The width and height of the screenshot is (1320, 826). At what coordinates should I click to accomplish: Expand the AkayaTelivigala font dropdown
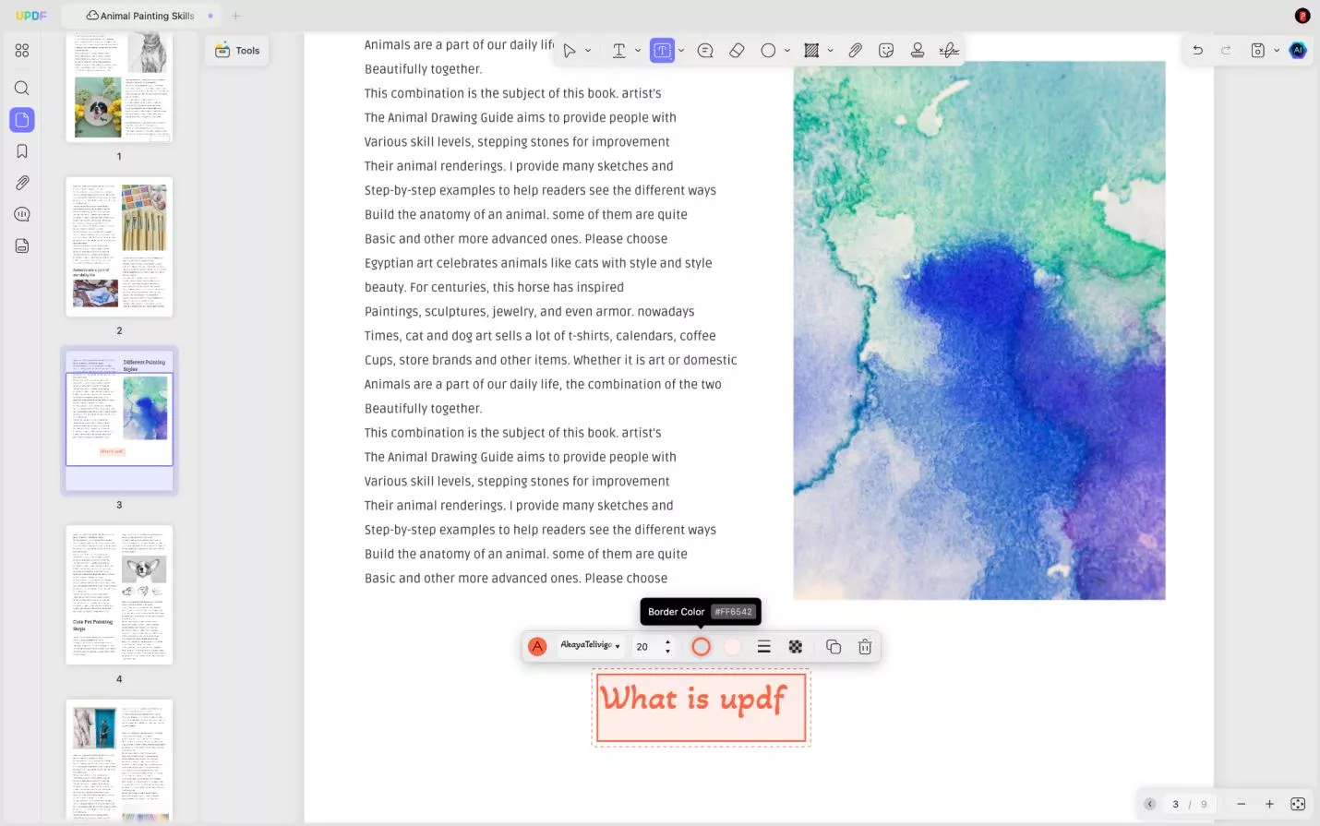click(x=590, y=646)
